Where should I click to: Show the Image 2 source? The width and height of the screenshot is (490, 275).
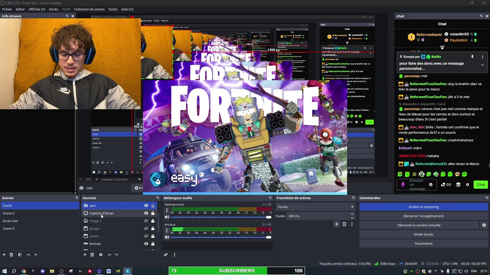click(x=146, y=221)
